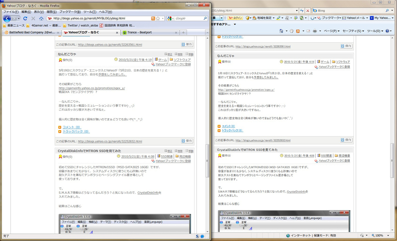Open the IE ツール(O) menu
The image size is (397, 241).
[375, 31]
